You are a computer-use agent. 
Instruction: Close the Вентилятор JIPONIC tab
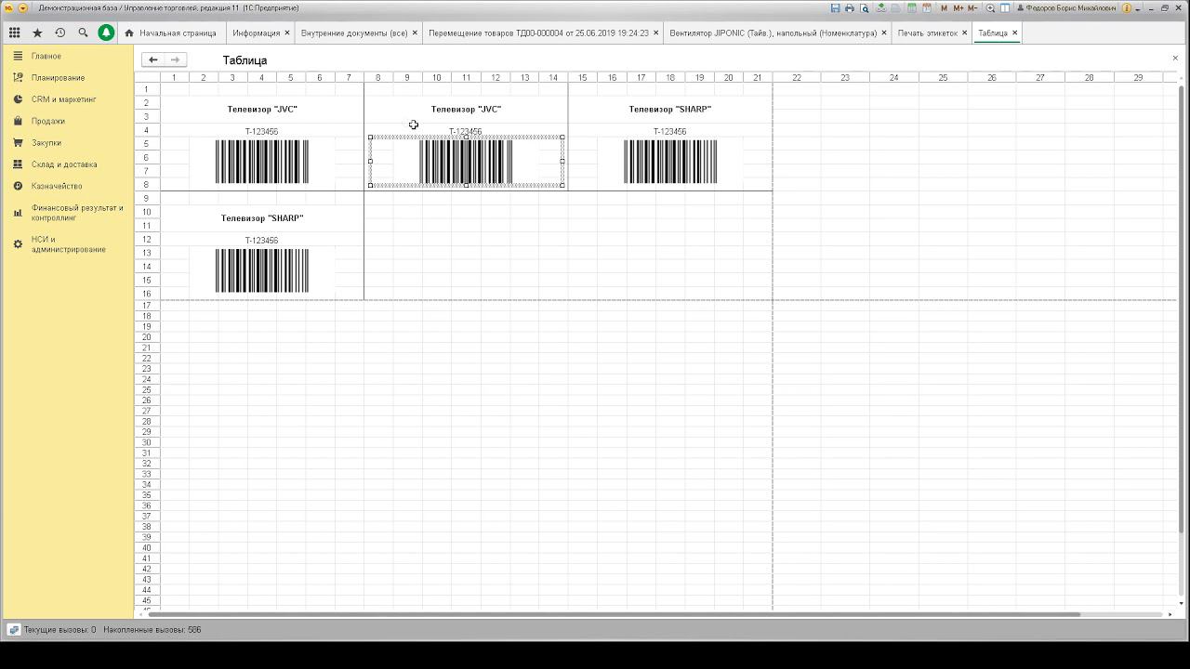(x=884, y=33)
